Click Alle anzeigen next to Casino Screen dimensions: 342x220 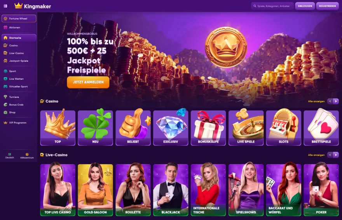(316, 101)
